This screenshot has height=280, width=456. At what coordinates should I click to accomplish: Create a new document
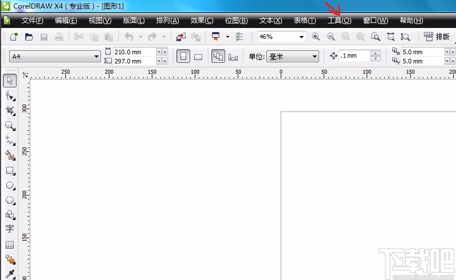click(x=14, y=37)
